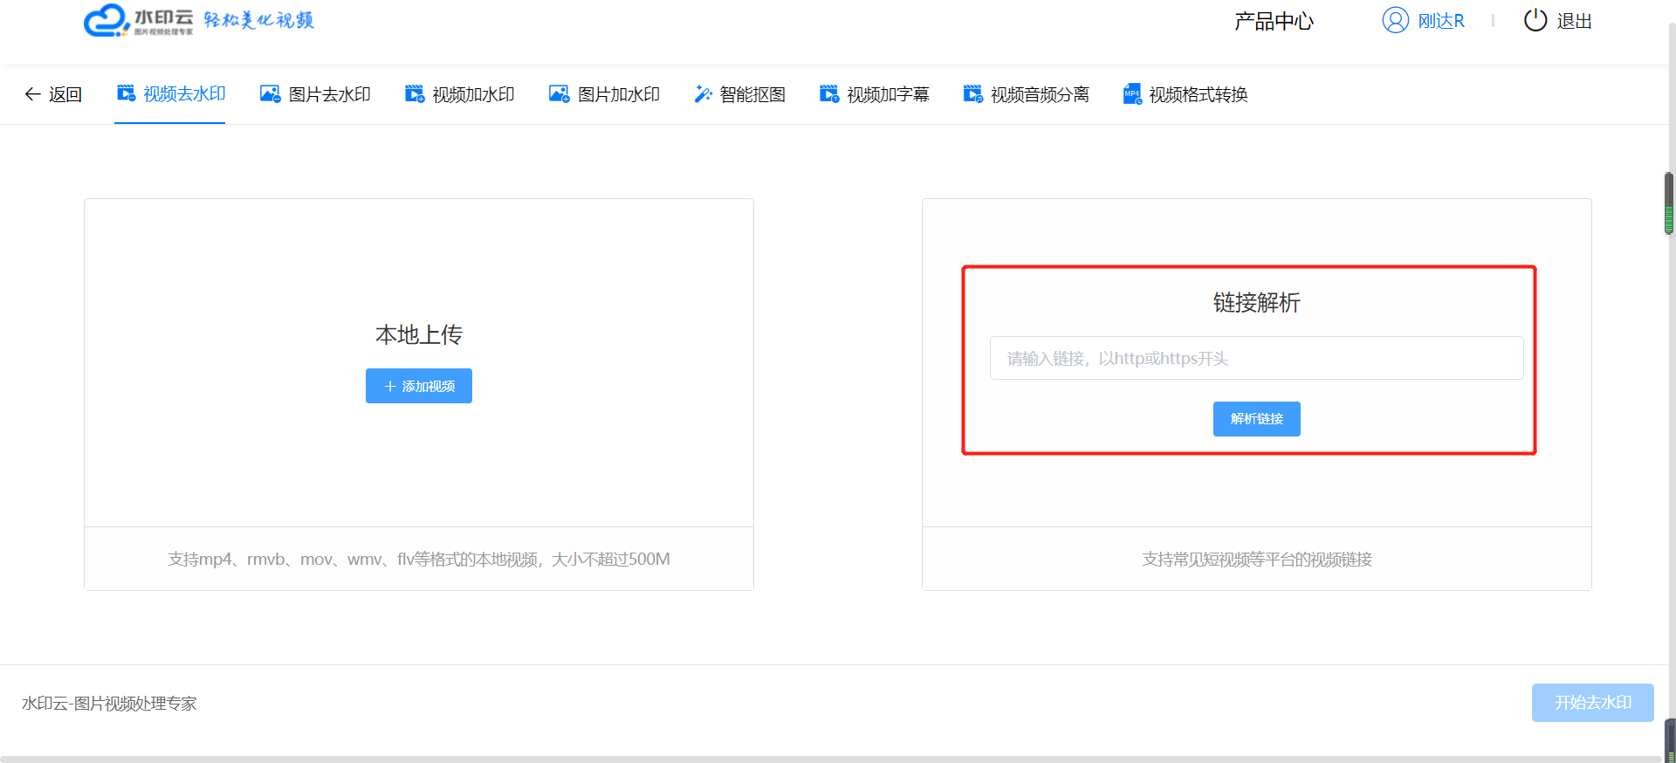Screen dimensions: 1676x763
Task: Click the power logout icon
Action: click(x=1535, y=20)
